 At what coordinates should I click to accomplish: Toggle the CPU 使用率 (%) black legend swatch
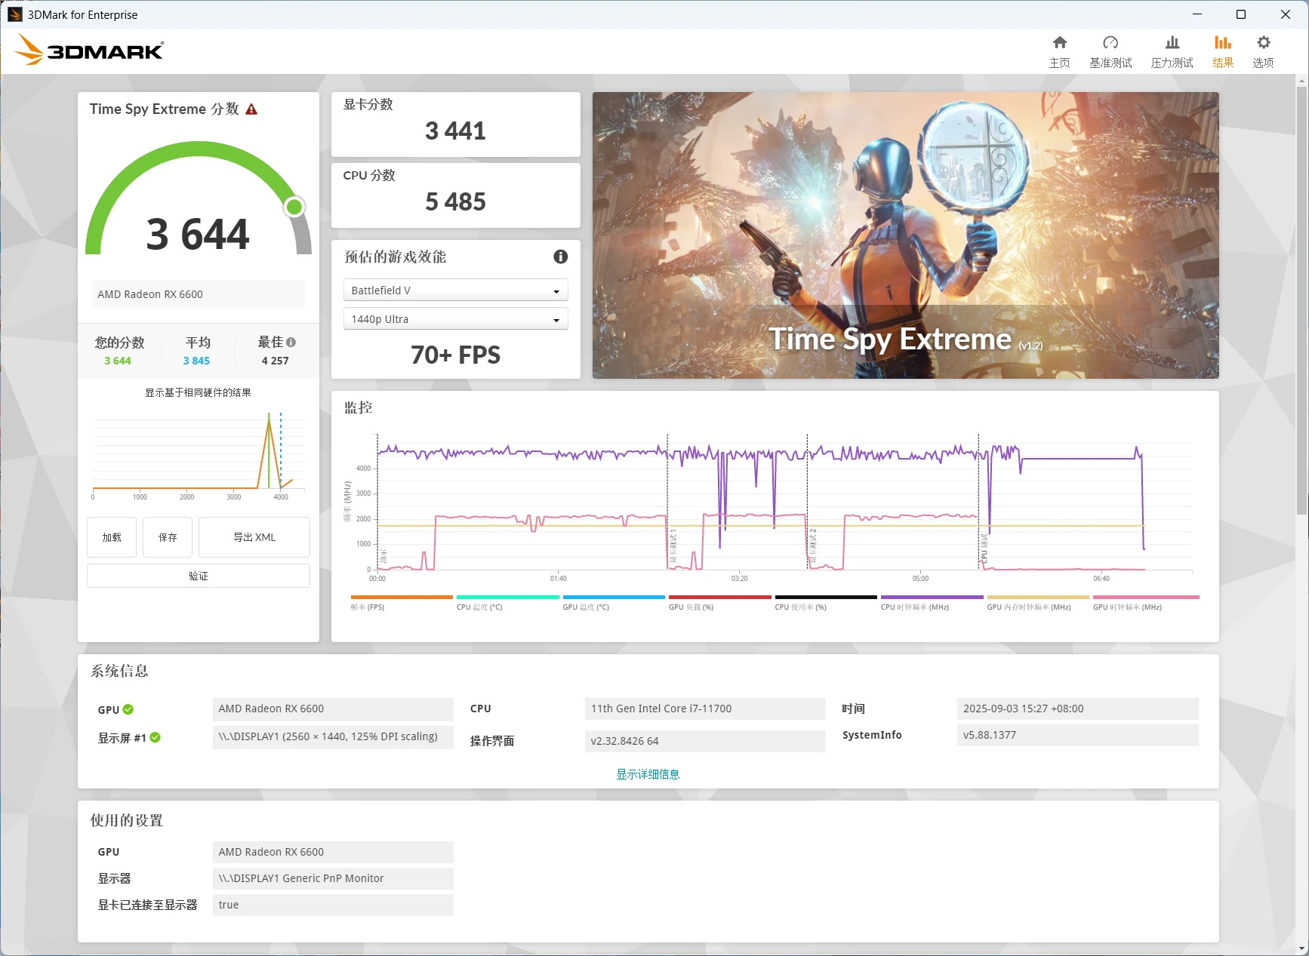(x=826, y=598)
